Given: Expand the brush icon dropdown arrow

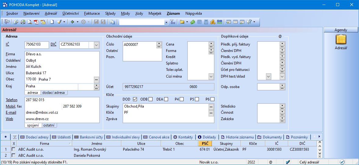Looking at the screenshot, I should pos(64,22).
